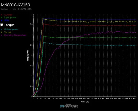Click the 2.5 tick on the torque axis
Screen dimensions: 138x111
31,45
